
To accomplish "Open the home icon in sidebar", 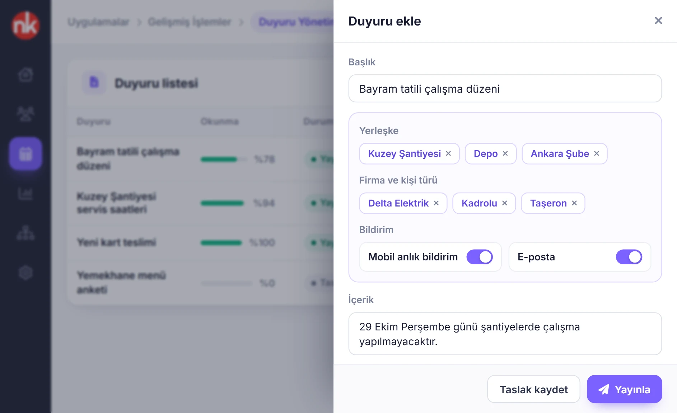I will click(25, 75).
